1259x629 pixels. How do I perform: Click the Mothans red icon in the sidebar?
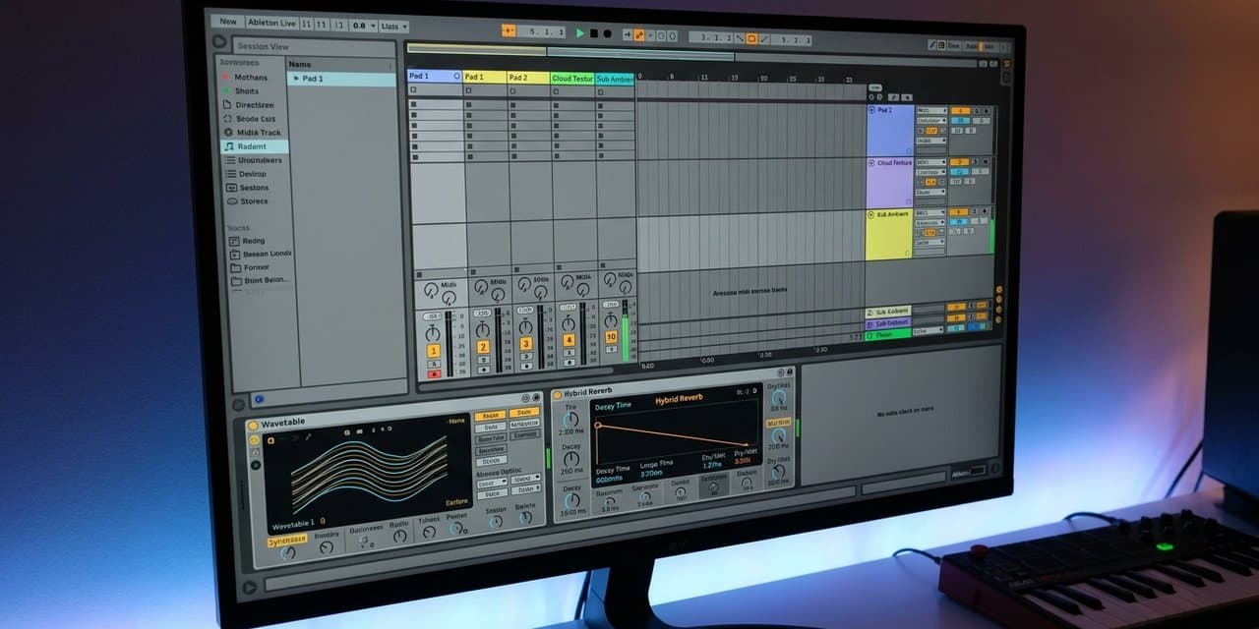point(227,77)
